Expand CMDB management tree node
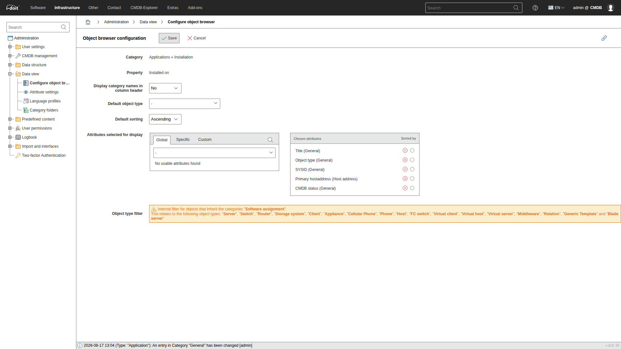This screenshot has height=349, width=621. (x=10, y=56)
